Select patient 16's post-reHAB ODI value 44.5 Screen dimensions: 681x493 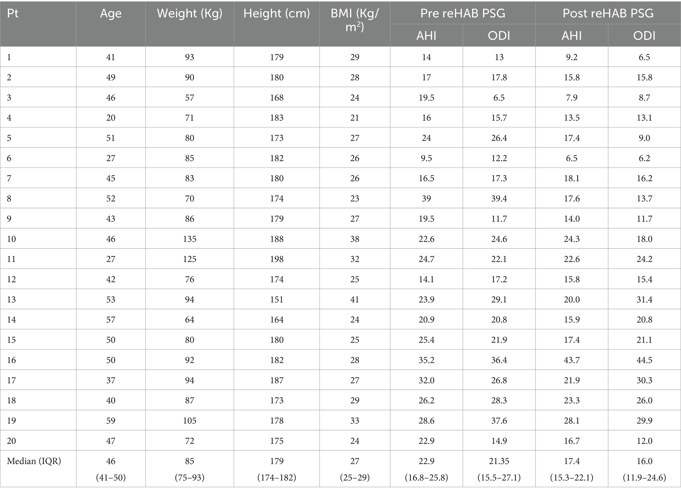tap(644, 360)
